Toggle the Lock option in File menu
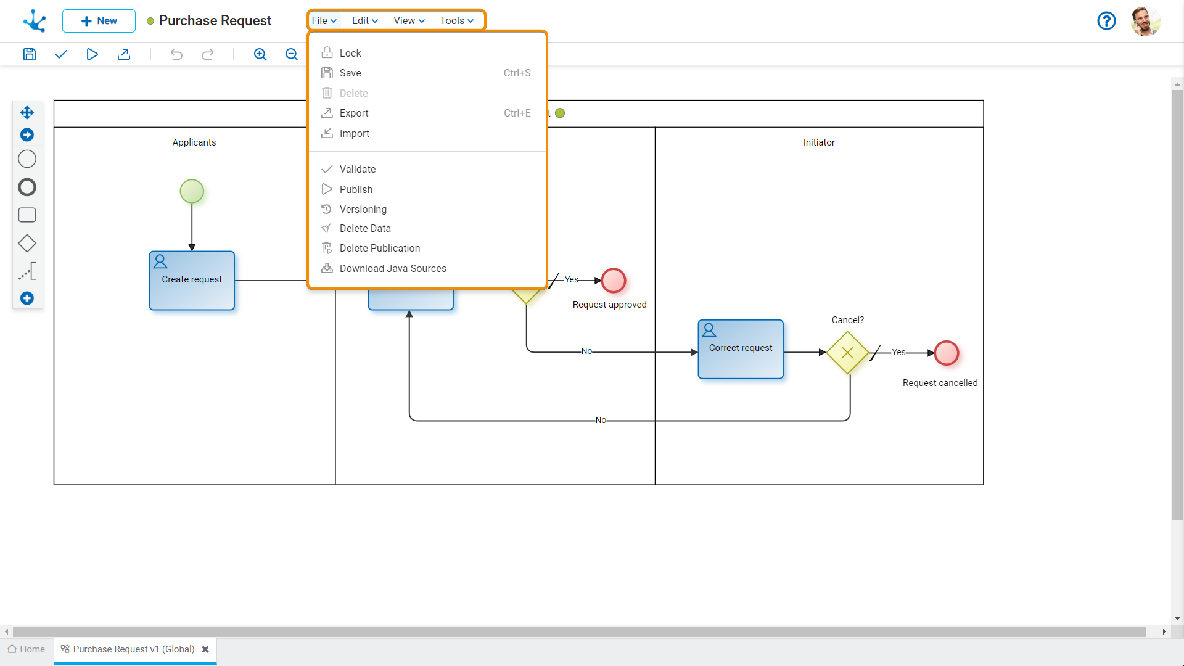 (x=350, y=53)
